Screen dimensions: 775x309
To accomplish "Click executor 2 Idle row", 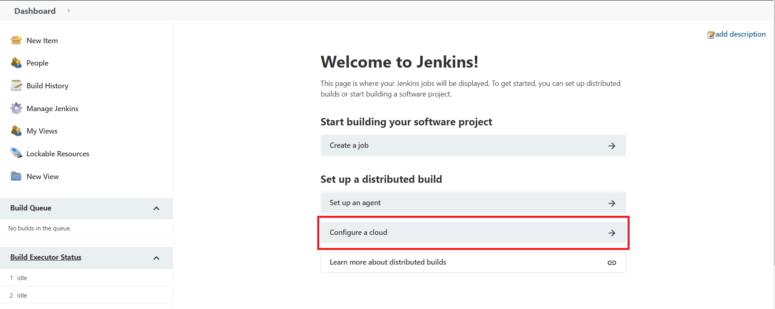I will 86,295.
